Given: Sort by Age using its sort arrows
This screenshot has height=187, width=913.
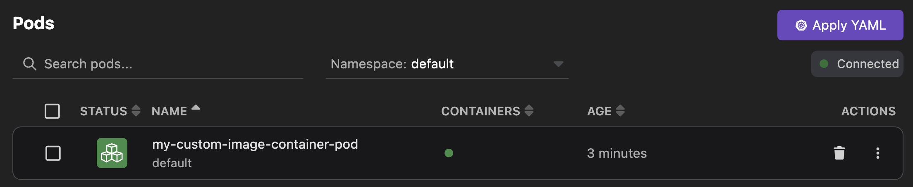Looking at the screenshot, I should pos(620,111).
